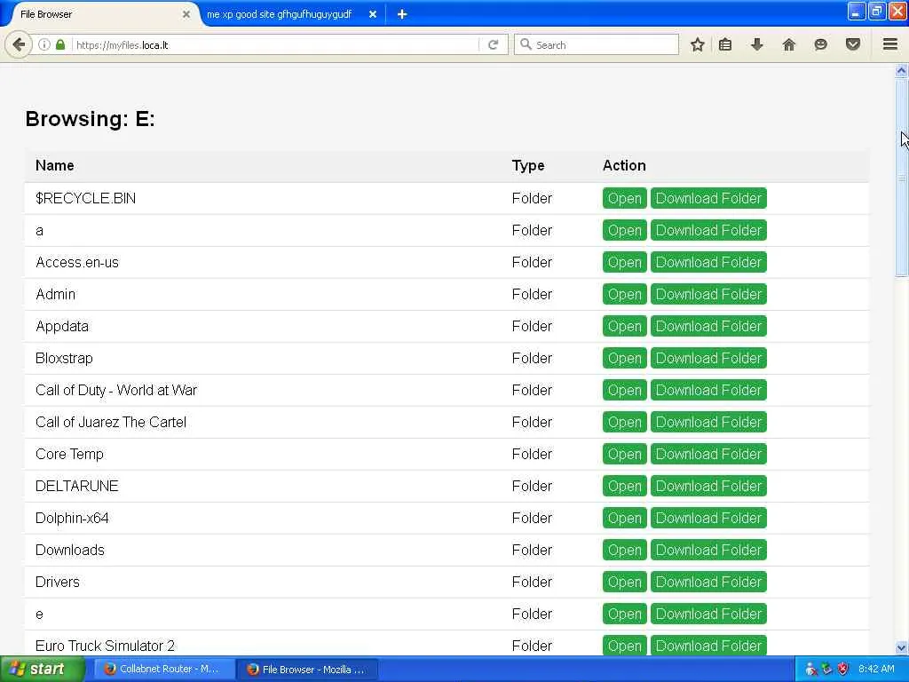
Task: Open the Appdata folder
Action: [x=624, y=326]
